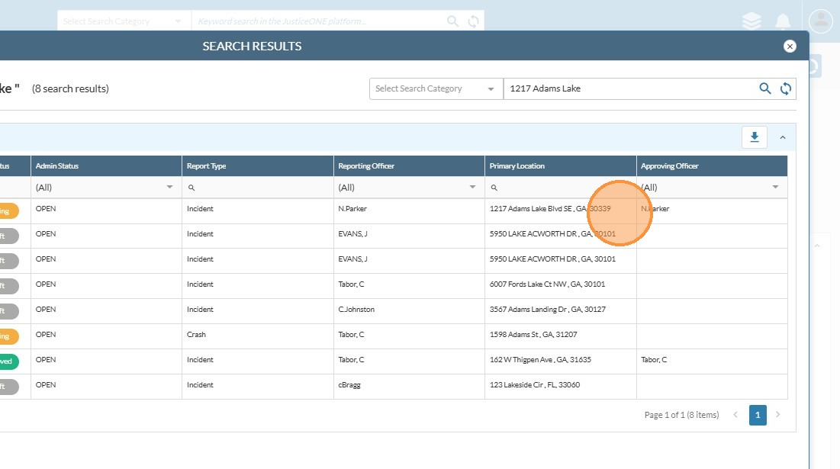
Task: Close the Search Results dialog
Action: pyautogui.click(x=790, y=46)
